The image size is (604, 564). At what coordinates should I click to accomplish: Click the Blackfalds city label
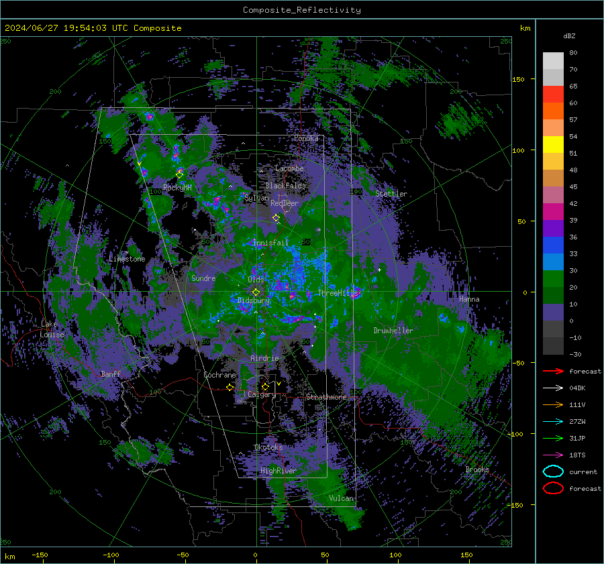pyautogui.click(x=285, y=186)
